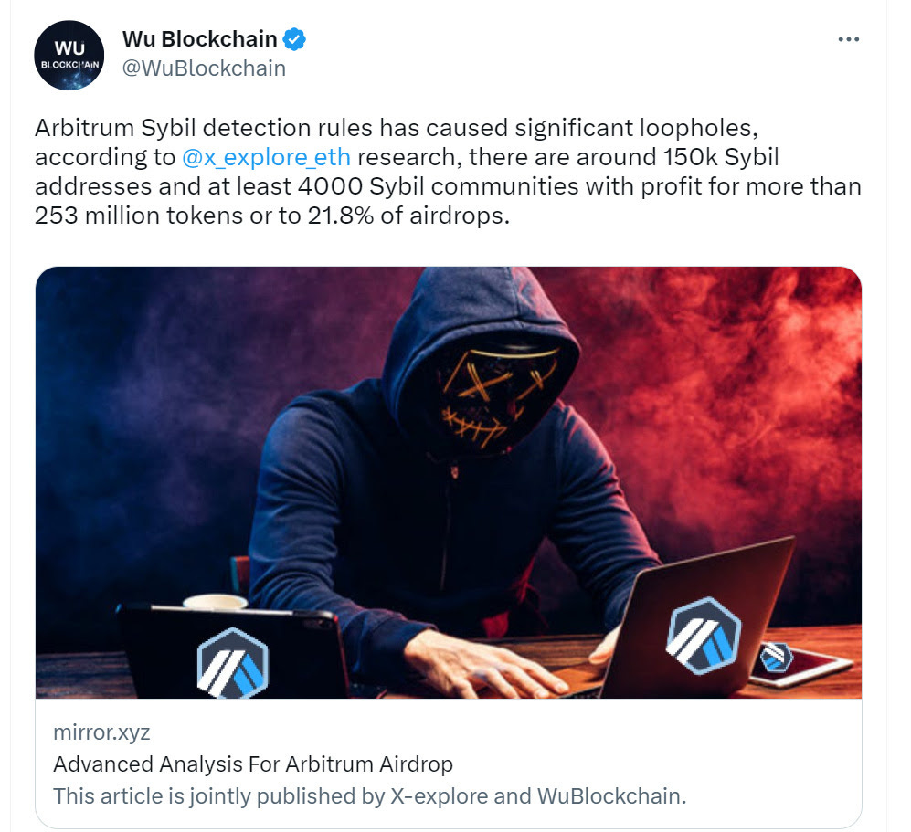Open the three-dot more options menu
This screenshot has width=911, height=832.
[848, 39]
